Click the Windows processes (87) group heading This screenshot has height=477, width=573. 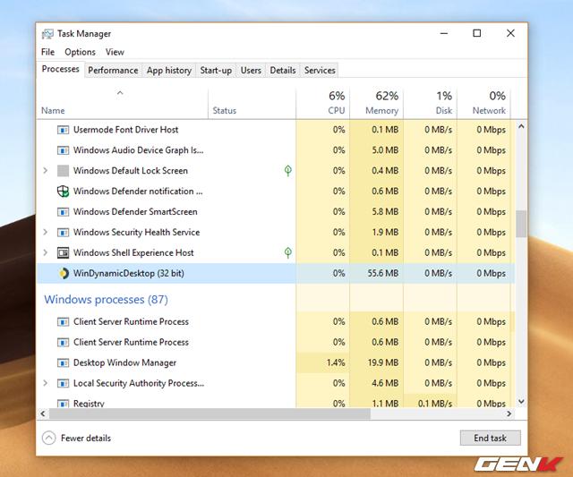106,300
